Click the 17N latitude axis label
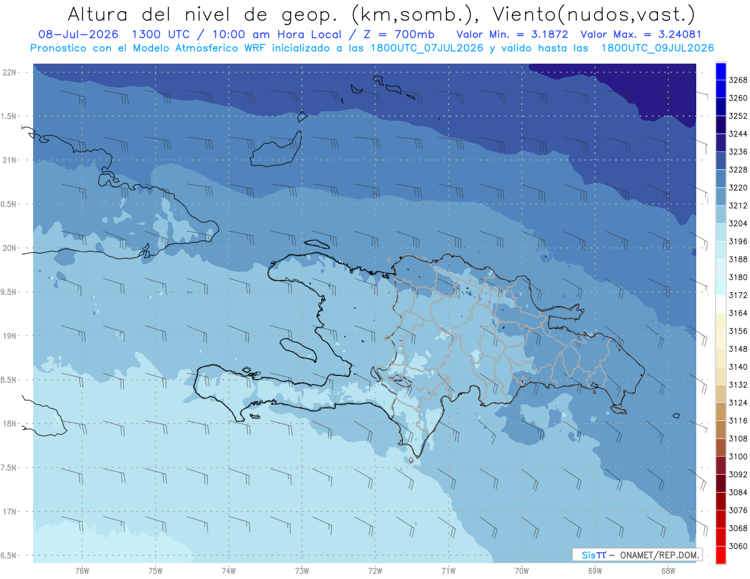 pos(9,512)
